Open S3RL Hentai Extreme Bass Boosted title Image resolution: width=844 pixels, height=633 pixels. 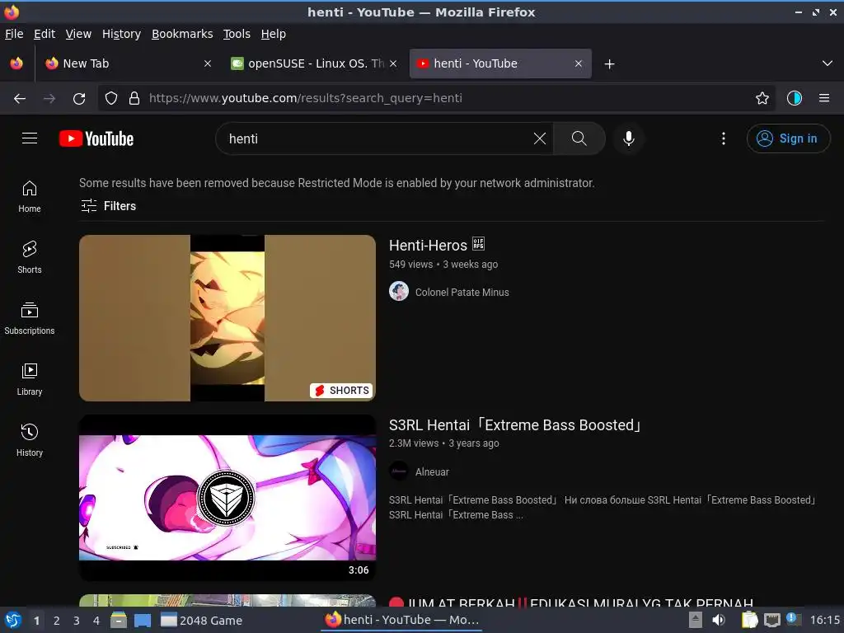(515, 424)
